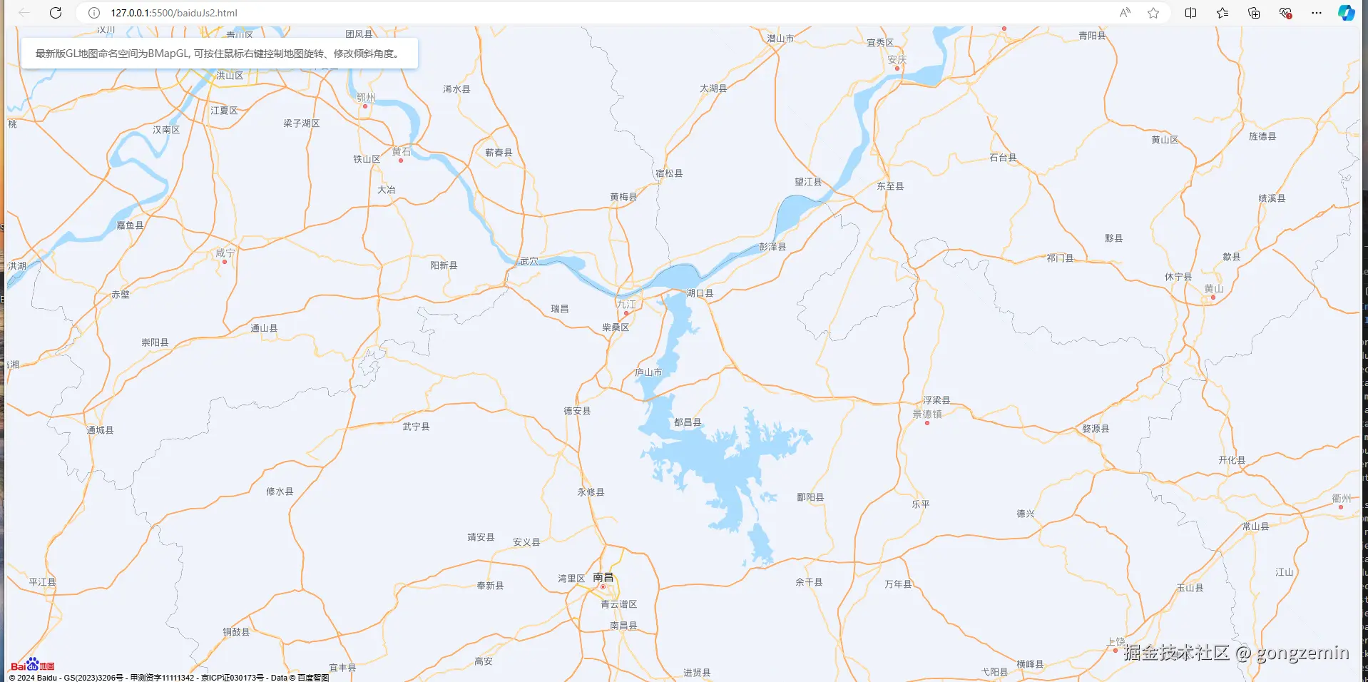The height and width of the screenshot is (682, 1368).
Task: Click the BMapGL info message box
Action: click(x=220, y=54)
